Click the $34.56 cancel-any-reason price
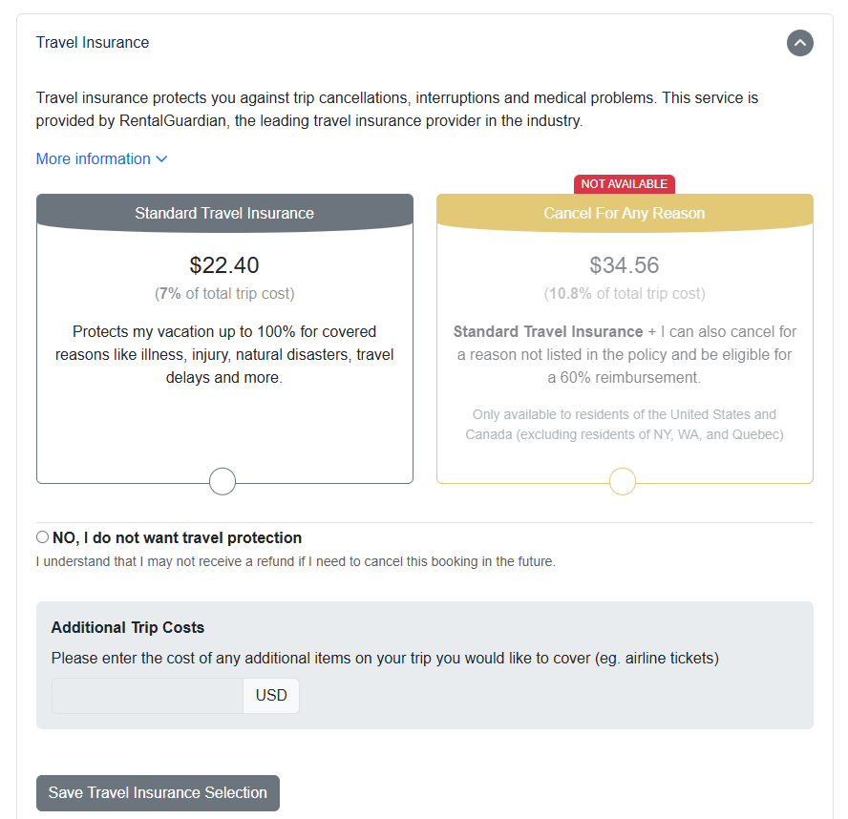The image size is (848, 819). pyautogui.click(x=625, y=265)
